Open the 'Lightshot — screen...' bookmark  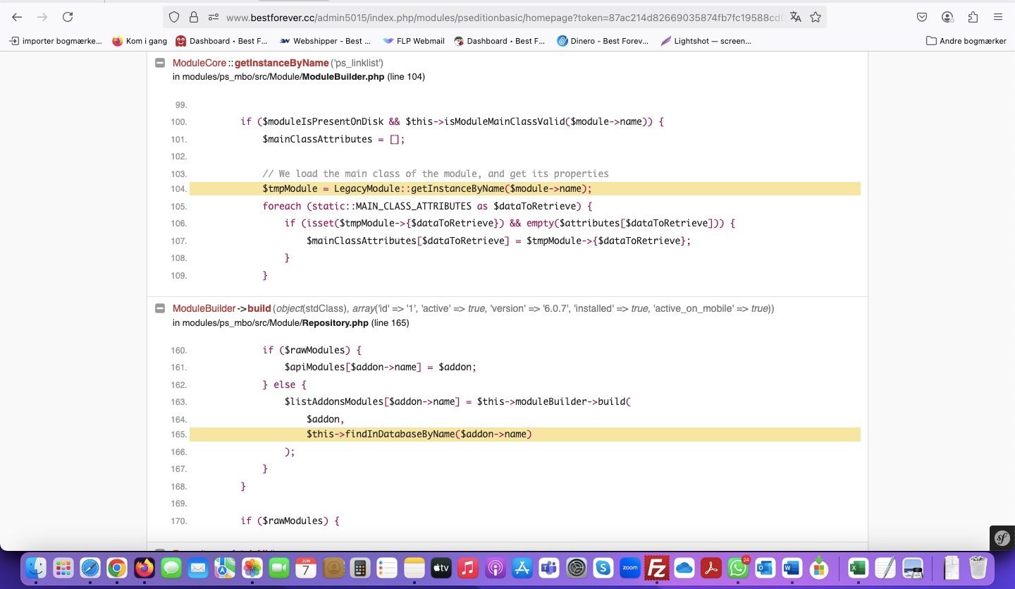point(706,41)
